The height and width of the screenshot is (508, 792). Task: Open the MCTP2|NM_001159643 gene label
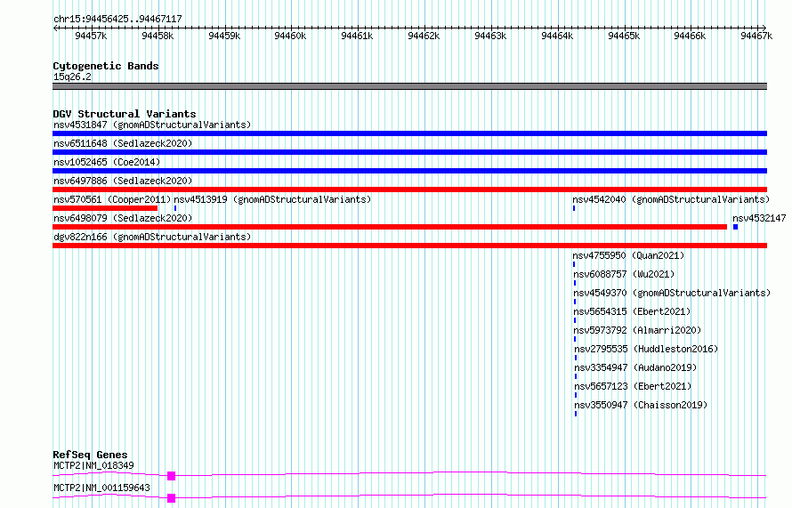101,488
